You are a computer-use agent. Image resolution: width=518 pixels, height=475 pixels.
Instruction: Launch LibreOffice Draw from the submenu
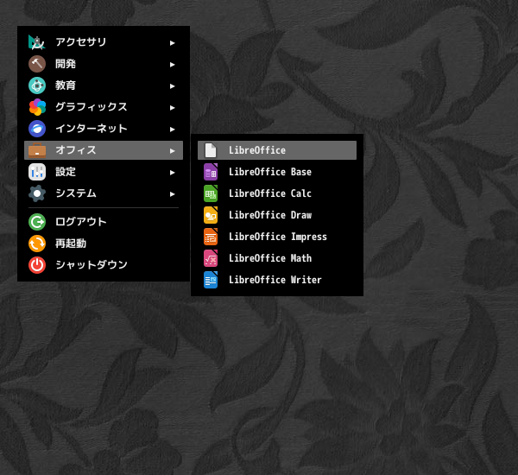pyautogui.click(x=277, y=215)
